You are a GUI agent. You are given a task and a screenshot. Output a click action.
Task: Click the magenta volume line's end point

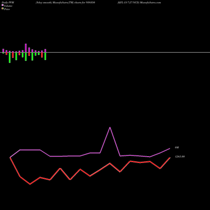[x=170, y=148]
